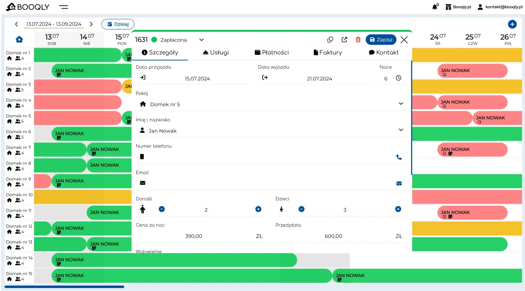
Task: Open reservation in new window icon
Action: click(x=345, y=40)
